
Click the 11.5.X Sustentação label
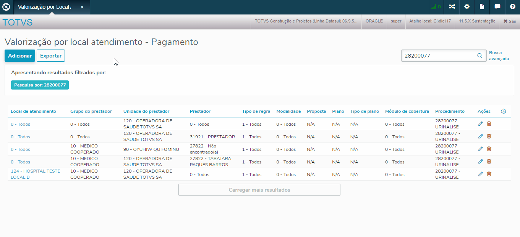(x=477, y=21)
